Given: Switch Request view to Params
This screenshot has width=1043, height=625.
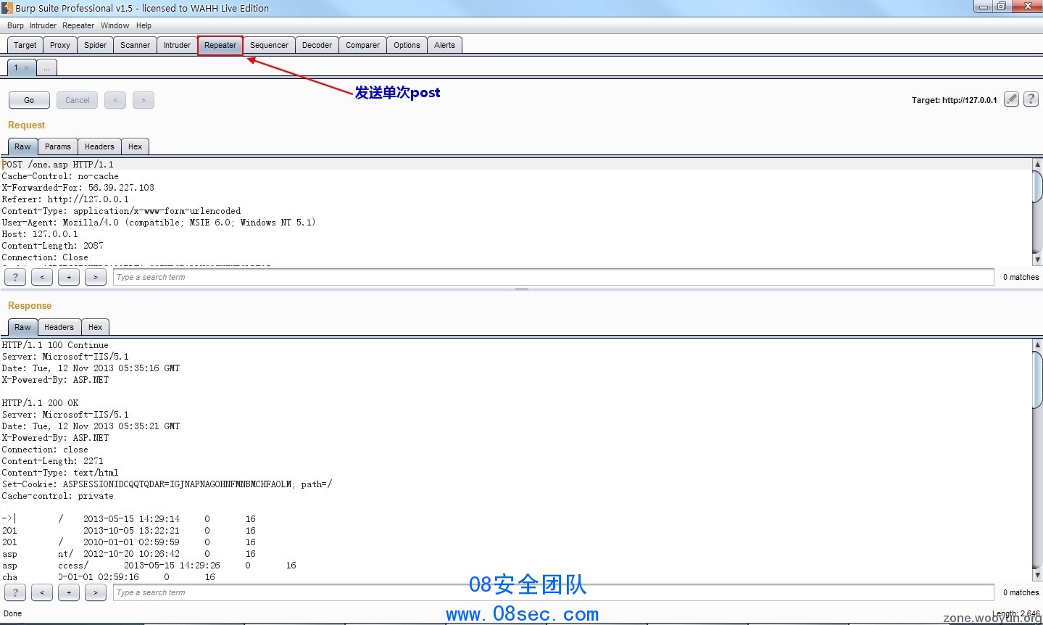Looking at the screenshot, I should tap(58, 146).
